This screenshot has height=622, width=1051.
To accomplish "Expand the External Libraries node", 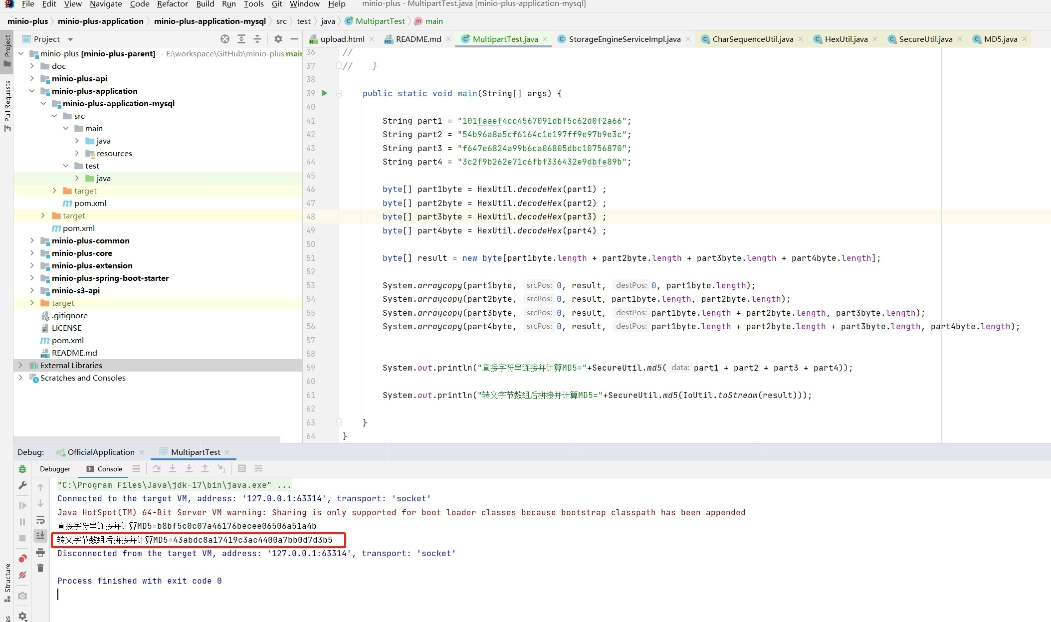I will (x=20, y=365).
